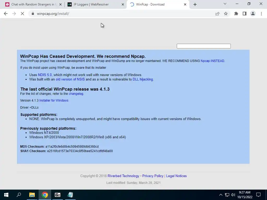Image resolution: width=267 pixels, height=200 pixels.
Task: Open the notepad-like taskbar app
Action: 70,195
